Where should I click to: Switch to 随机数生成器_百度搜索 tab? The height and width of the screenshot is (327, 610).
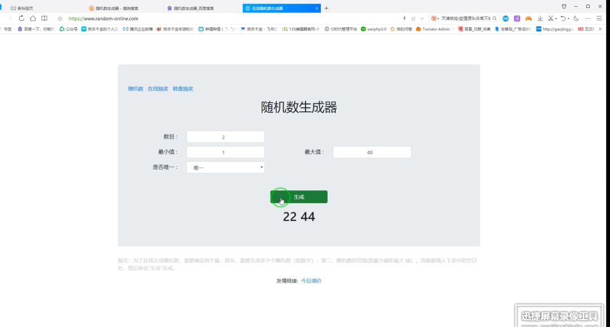pyautogui.click(x=193, y=8)
